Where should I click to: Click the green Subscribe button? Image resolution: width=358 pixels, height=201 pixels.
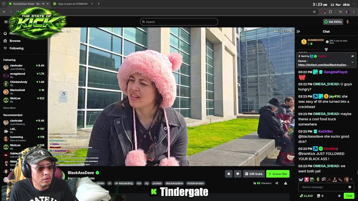pos(278,174)
